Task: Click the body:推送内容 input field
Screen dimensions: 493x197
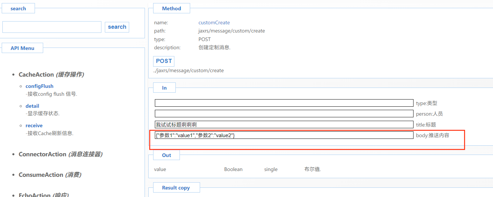Action: click(284, 135)
